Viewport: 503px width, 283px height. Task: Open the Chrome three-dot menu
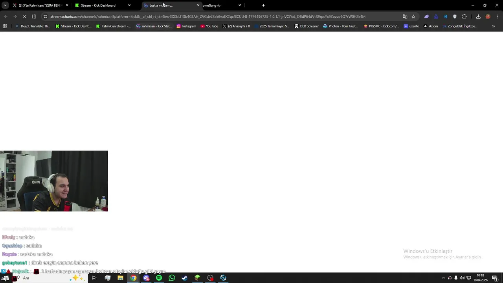(497, 17)
